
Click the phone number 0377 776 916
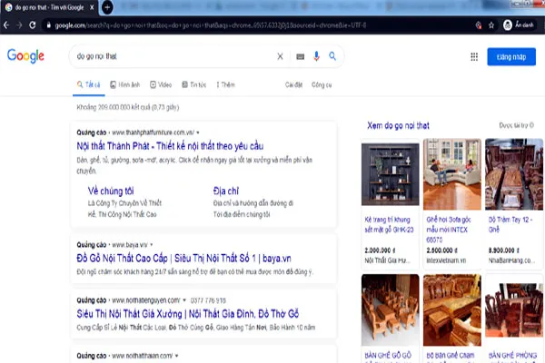tap(208, 300)
